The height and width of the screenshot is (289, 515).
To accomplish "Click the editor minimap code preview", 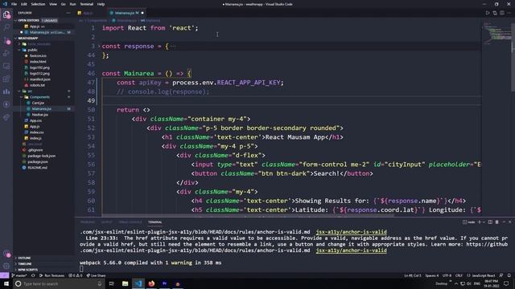I will pos(496,33).
